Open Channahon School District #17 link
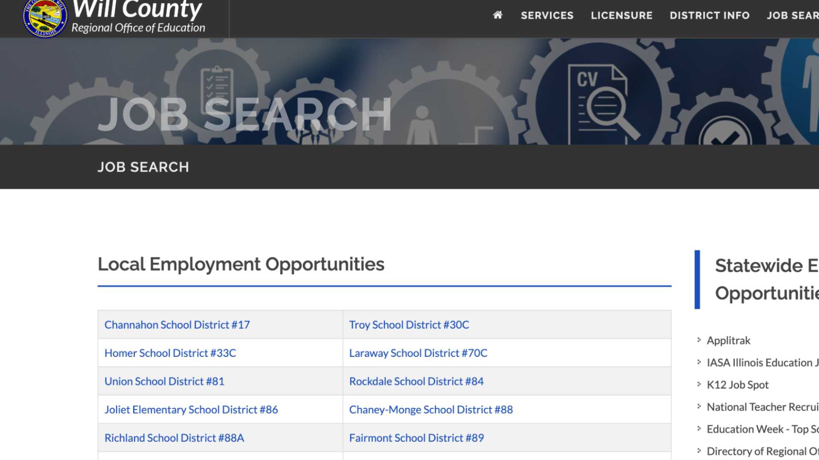Screen dimensions: 819x460 177,325
